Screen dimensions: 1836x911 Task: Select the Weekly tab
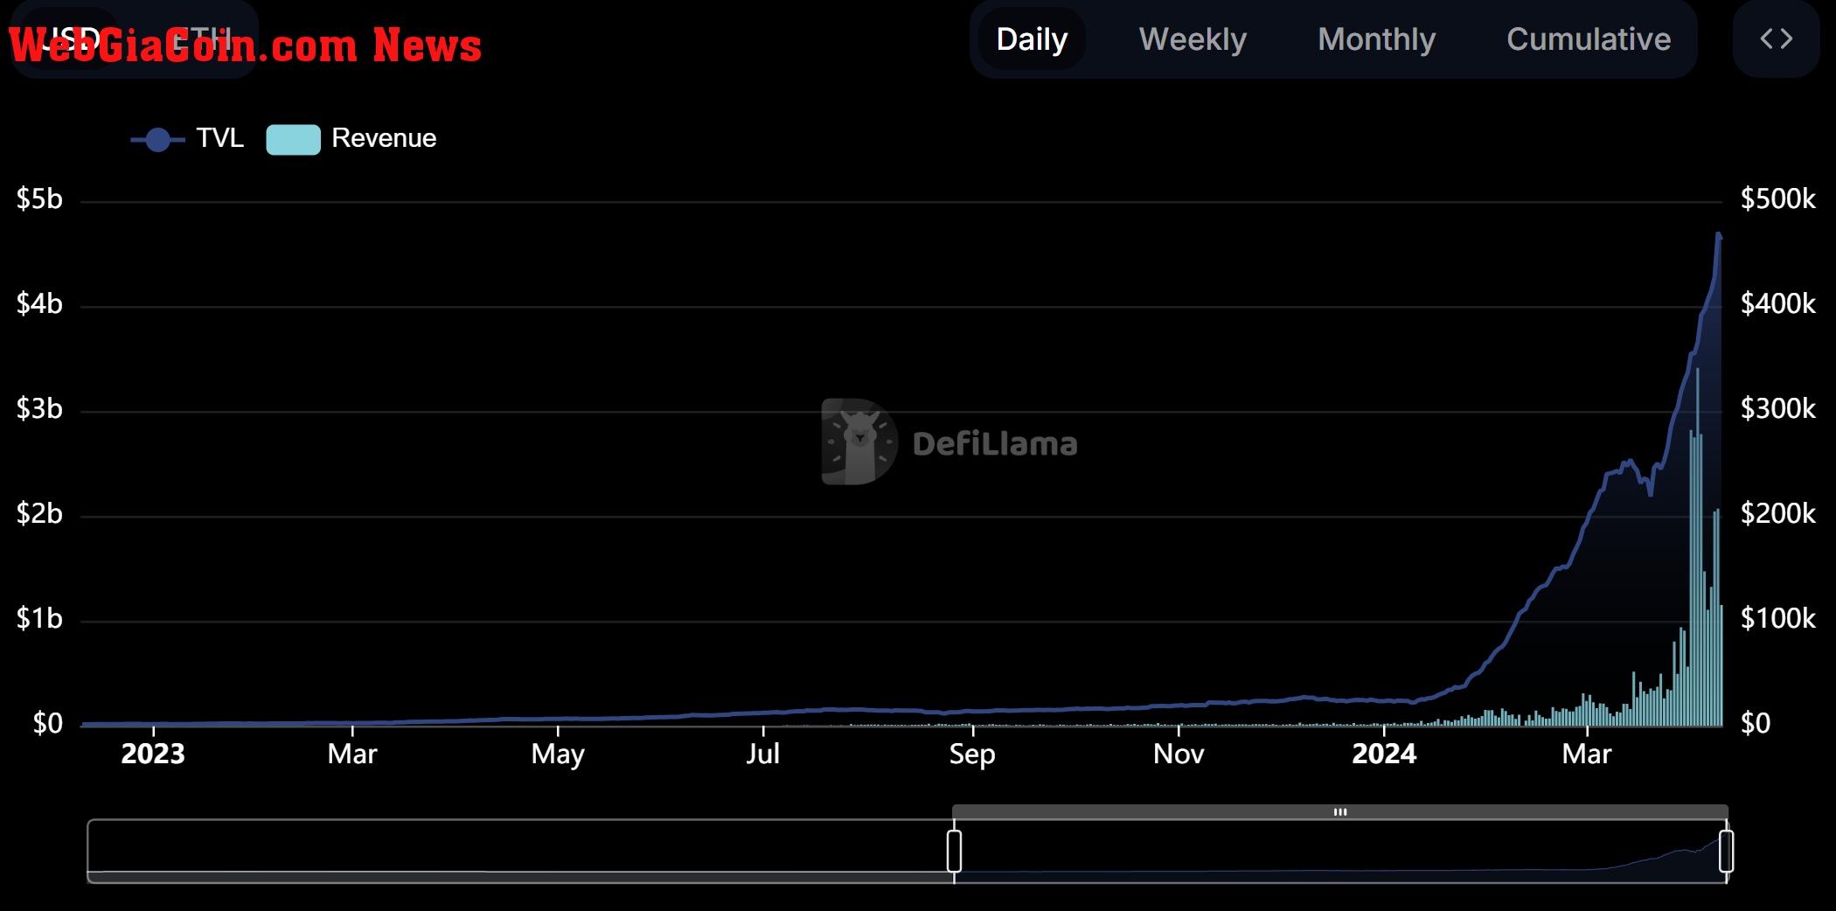coord(1193,39)
